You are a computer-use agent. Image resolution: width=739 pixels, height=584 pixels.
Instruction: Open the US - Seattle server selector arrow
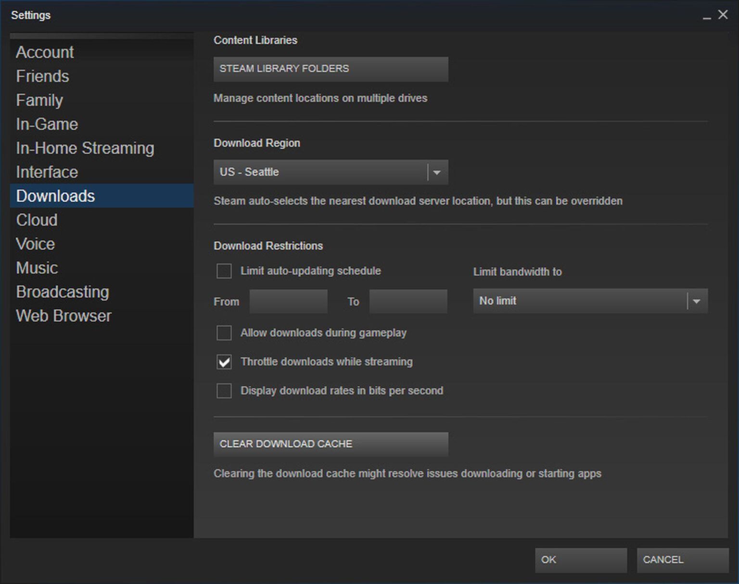[x=436, y=172]
